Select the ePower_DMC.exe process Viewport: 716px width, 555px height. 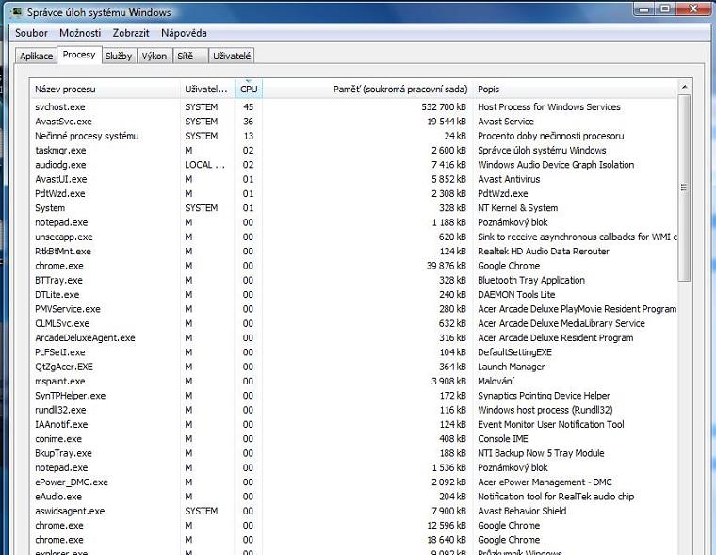(x=354, y=482)
